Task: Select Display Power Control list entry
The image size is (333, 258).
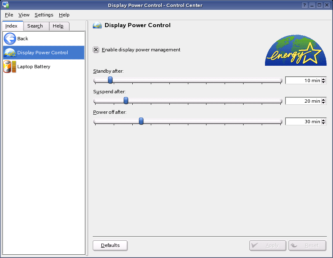Action: [x=44, y=53]
